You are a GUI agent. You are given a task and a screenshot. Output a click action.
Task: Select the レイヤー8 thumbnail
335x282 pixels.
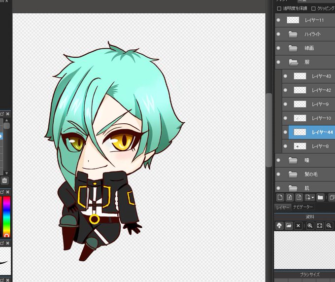300,146
